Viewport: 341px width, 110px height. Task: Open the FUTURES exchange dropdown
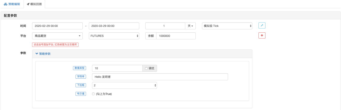114,36
